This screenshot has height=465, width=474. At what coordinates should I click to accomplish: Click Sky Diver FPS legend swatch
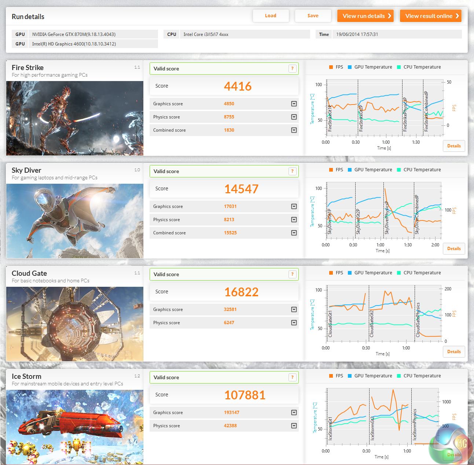(331, 170)
